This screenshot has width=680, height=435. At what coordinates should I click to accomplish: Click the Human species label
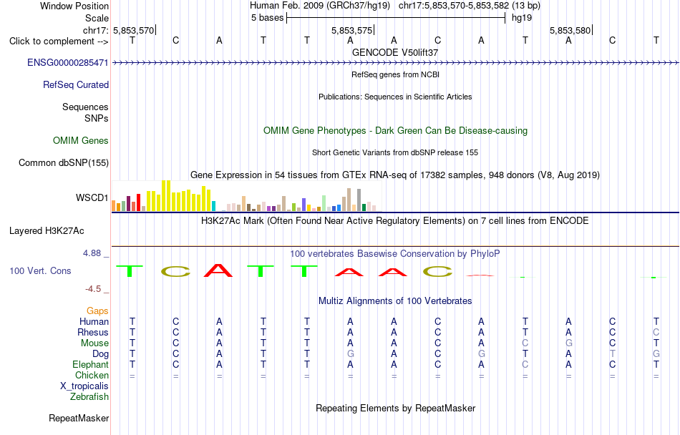coord(94,321)
